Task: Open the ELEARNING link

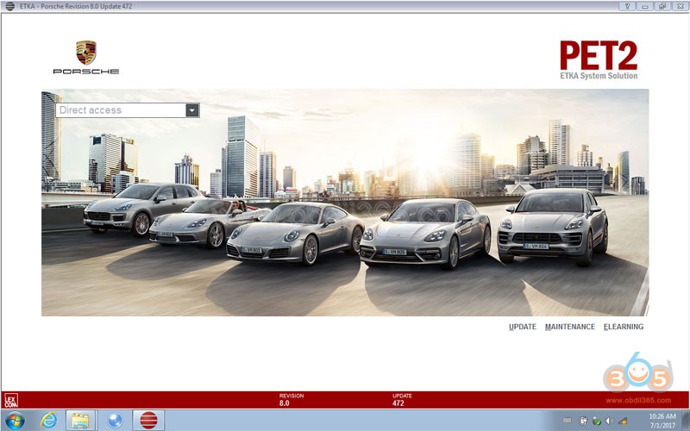Action: (x=624, y=327)
